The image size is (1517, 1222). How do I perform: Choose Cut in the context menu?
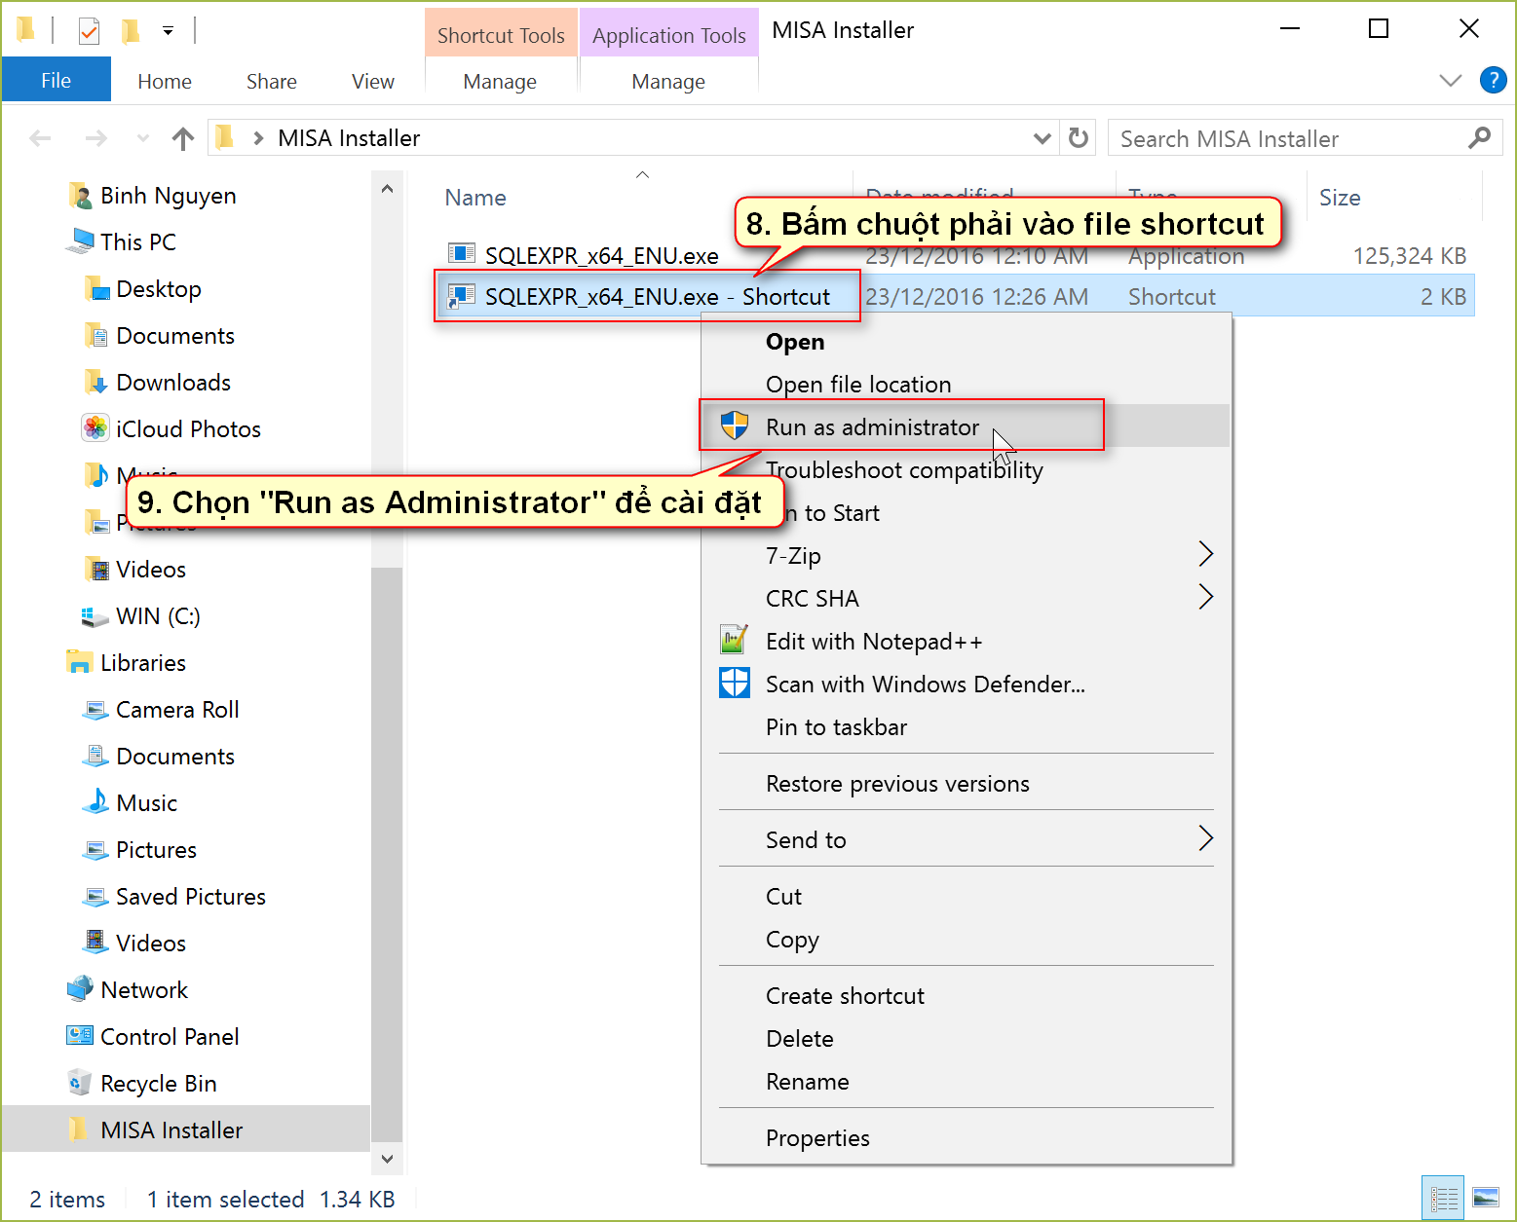783,897
